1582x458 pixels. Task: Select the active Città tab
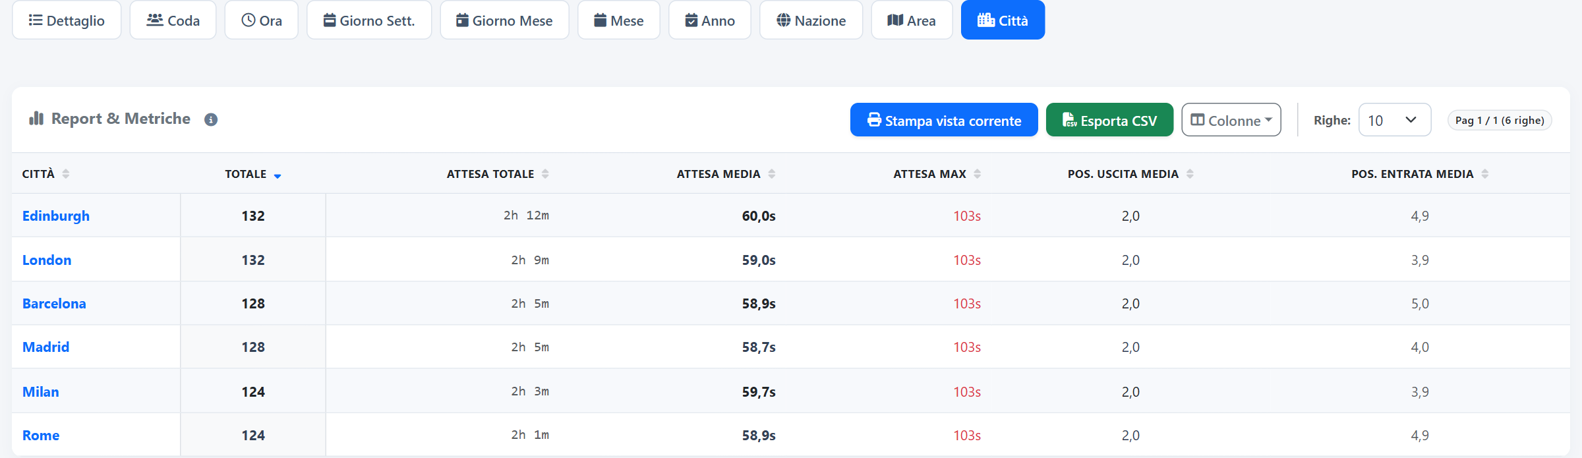1003,20
